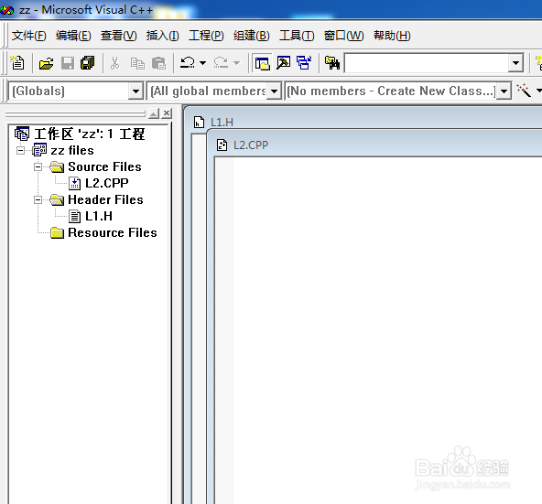542x504 pixels.
Task: Collapse the Source Files folder expander
Action: pos(38,166)
